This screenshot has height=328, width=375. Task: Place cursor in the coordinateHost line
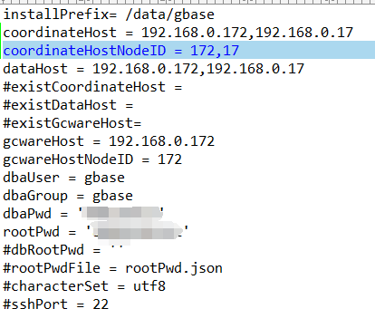[178, 33]
